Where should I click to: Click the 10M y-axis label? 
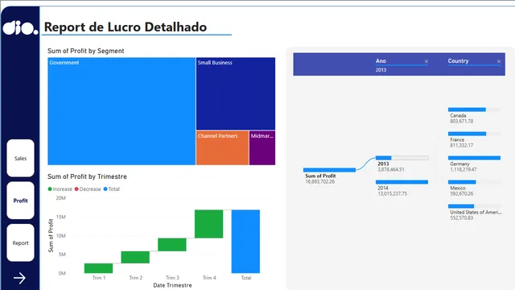(61, 236)
